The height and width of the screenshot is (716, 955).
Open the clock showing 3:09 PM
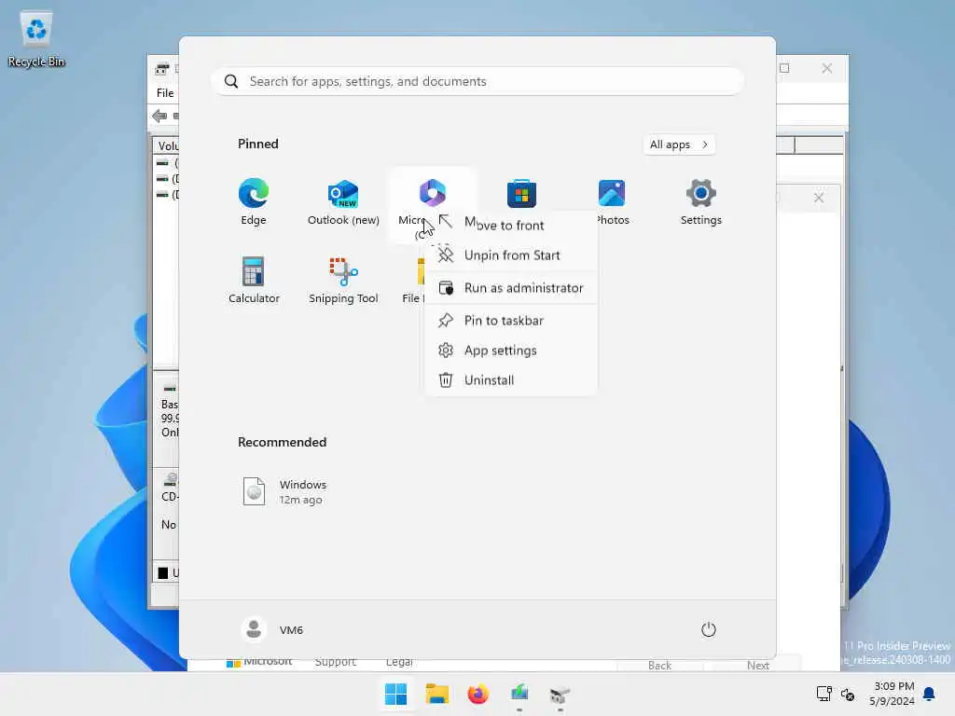pos(893,694)
